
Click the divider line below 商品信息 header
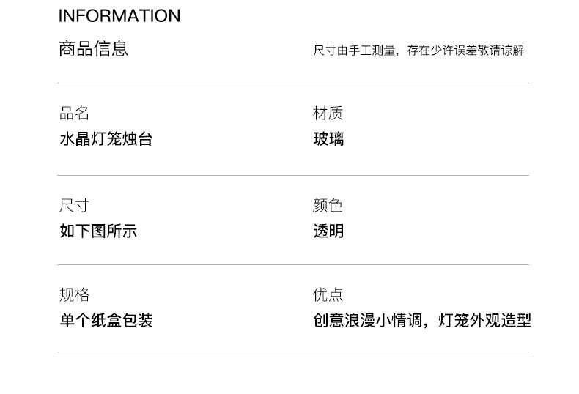[293, 83]
